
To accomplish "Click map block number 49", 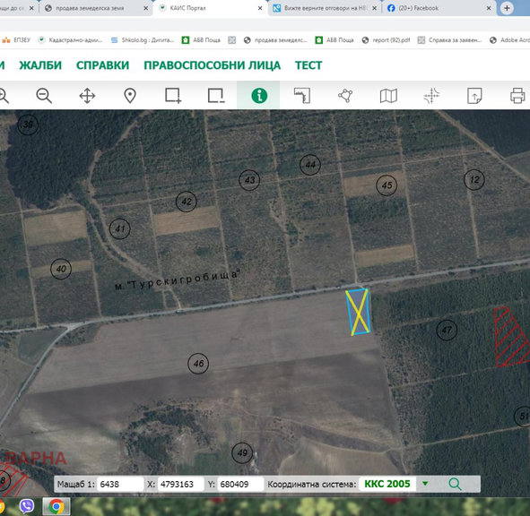I will 242,452.
